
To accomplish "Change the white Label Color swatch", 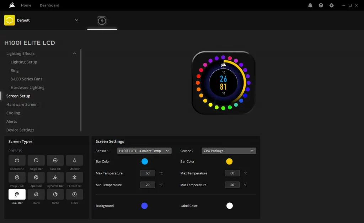I will [x=229, y=206].
